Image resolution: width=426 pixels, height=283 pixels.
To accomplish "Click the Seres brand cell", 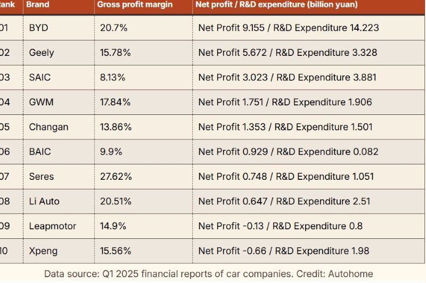I will pos(42,177).
